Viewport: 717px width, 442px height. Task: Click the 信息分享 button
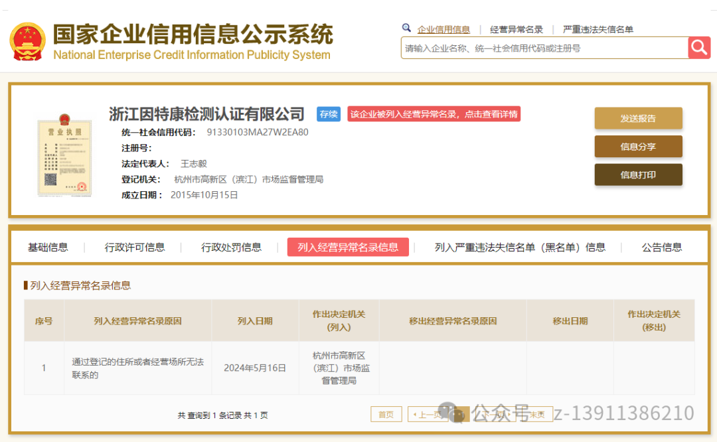point(638,146)
